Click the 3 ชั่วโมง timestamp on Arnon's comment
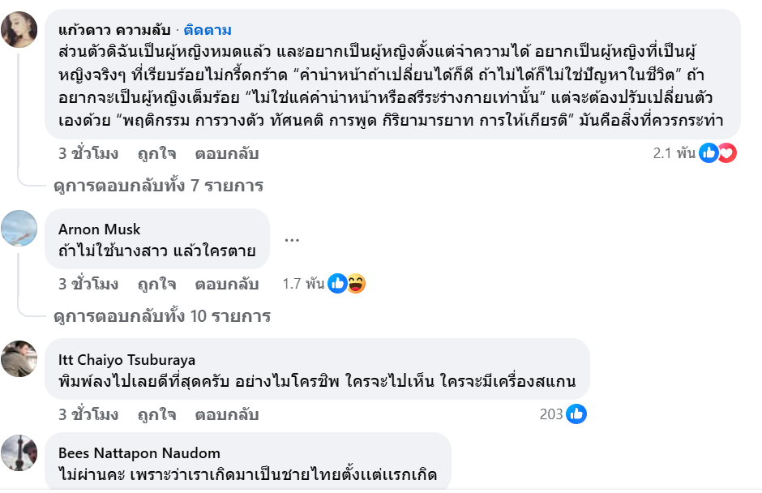This screenshot has height=493, width=762. tap(88, 284)
